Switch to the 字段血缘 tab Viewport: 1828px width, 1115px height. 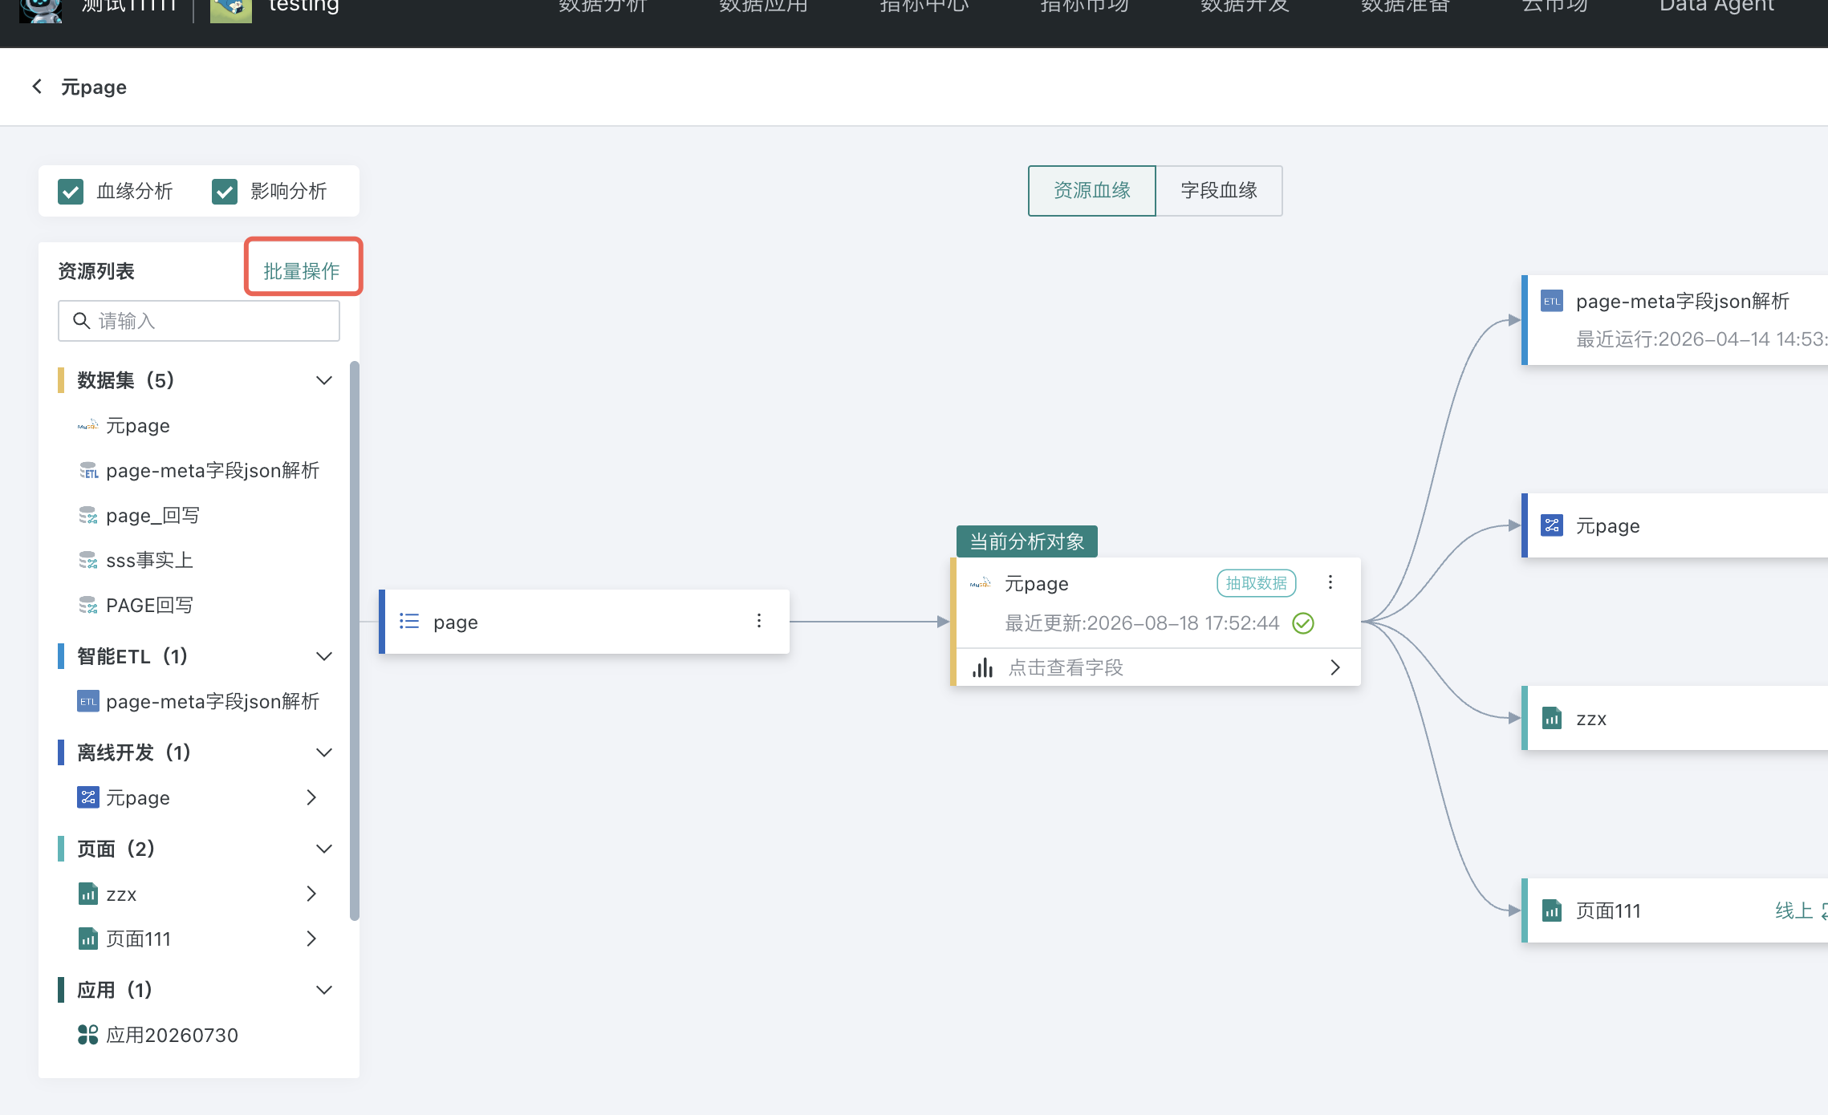pyautogui.click(x=1219, y=191)
